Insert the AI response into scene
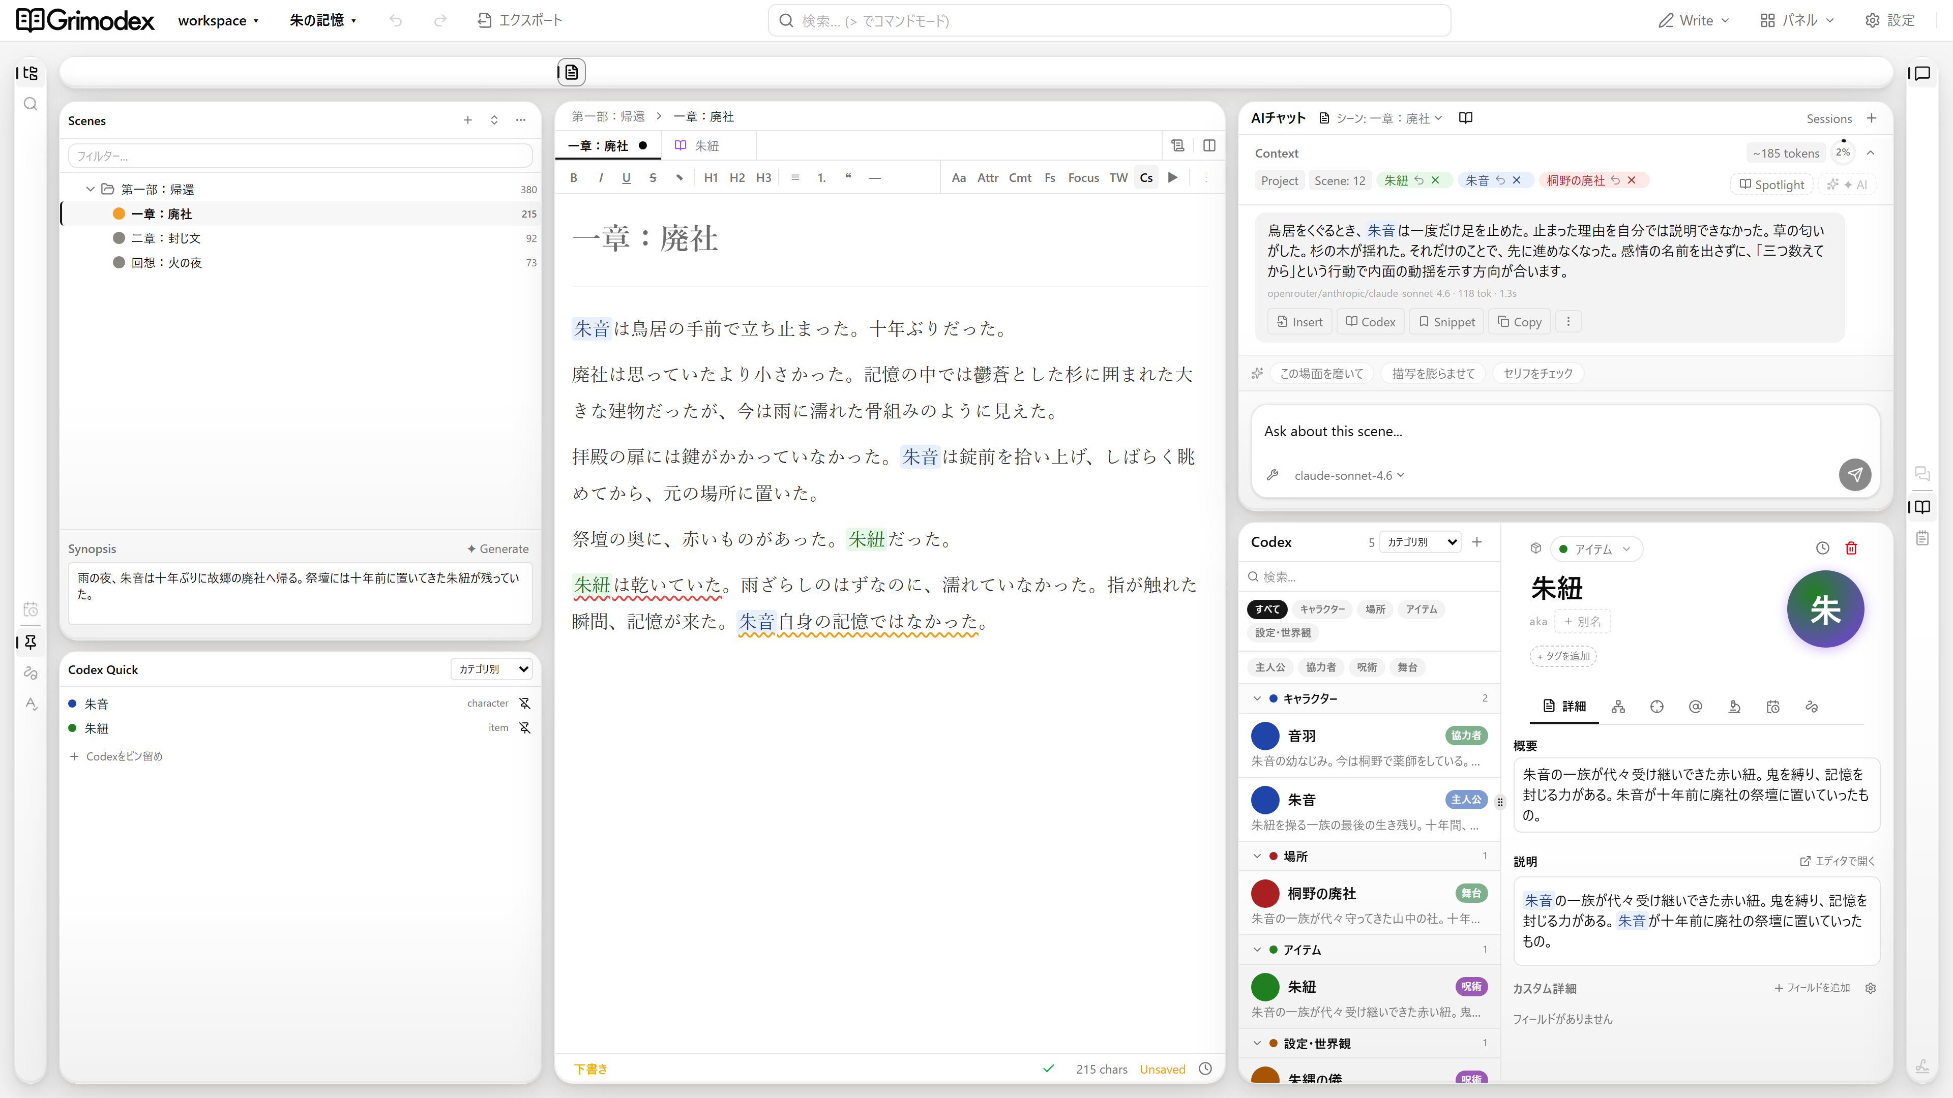The image size is (1953, 1098). [1299, 321]
